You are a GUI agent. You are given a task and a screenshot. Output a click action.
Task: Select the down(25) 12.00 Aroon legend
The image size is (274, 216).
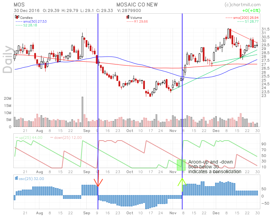point(66,137)
